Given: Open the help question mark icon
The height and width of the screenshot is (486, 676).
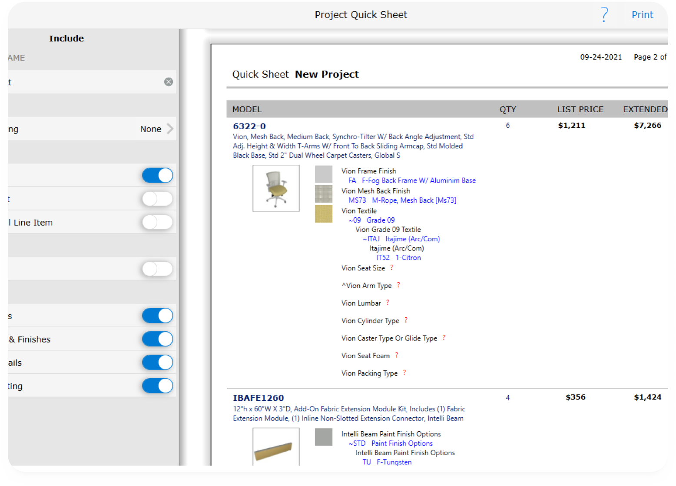Looking at the screenshot, I should coord(604,15).
